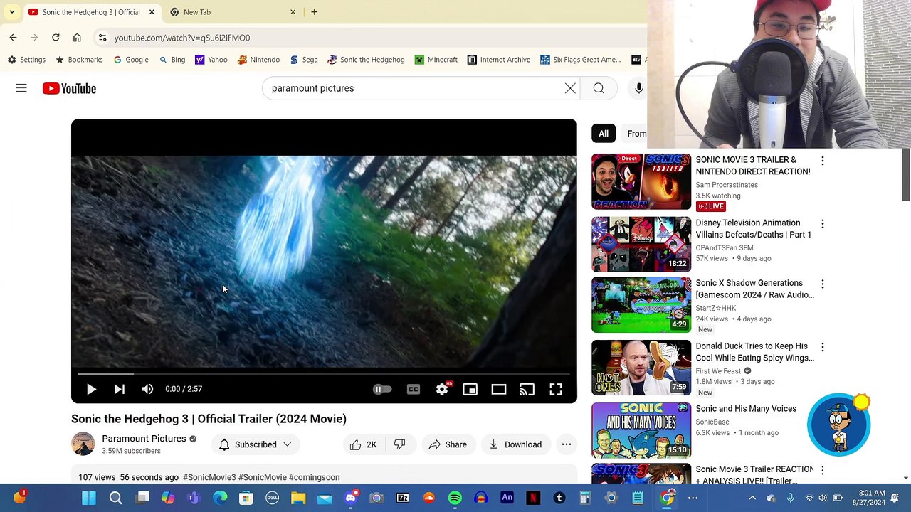Open Discord from the taskbar
The width and height of the screenshot is (911, 512).
(x=350, y=498)
